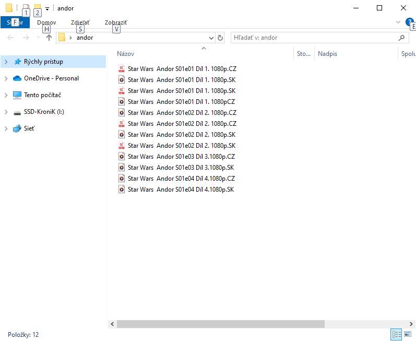
Task: Click the Back navigation arrow
Action: click(x=10, y=38)
